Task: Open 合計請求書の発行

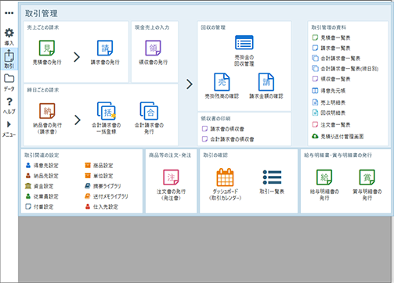Action: 149,118
